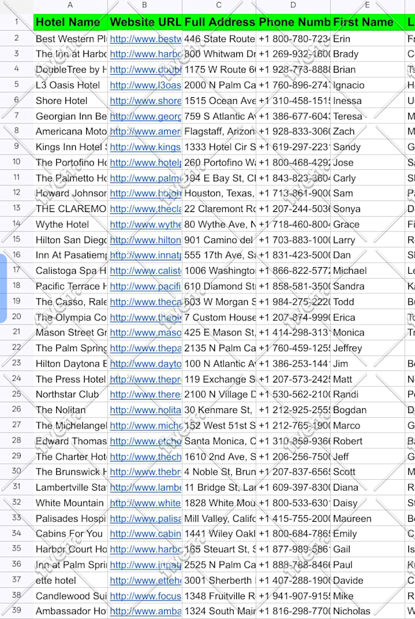Click the Hotel Name header cell
The image size is (415, 619).
pos(71,22)
